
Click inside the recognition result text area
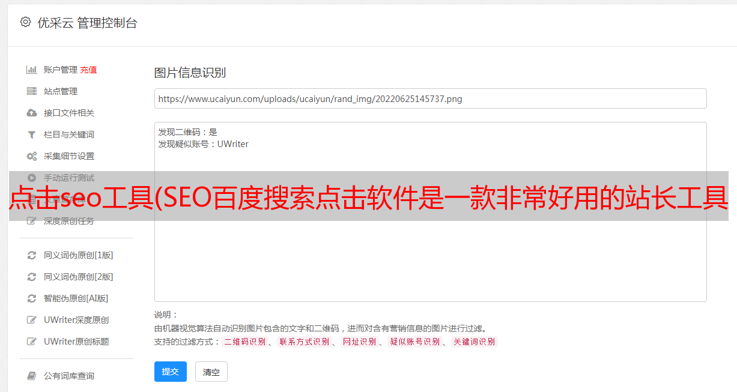coord(430,211)
